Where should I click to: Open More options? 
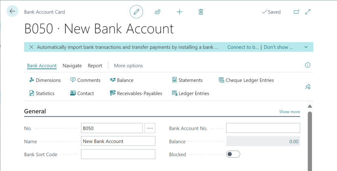click(128, 66)
